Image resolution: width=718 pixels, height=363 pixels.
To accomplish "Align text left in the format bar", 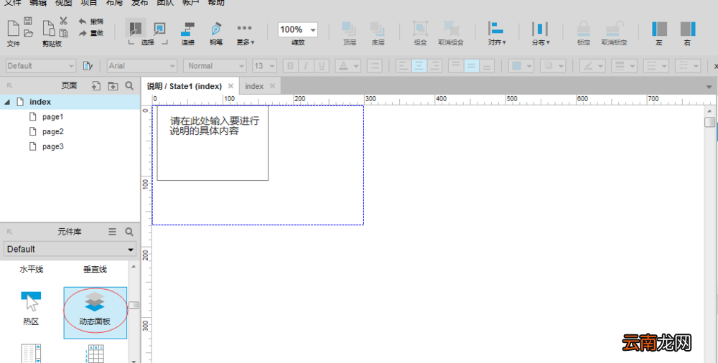I will (404, 66).
